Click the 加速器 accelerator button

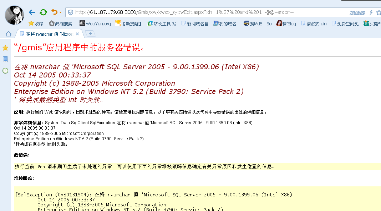(x=357, y=12)
